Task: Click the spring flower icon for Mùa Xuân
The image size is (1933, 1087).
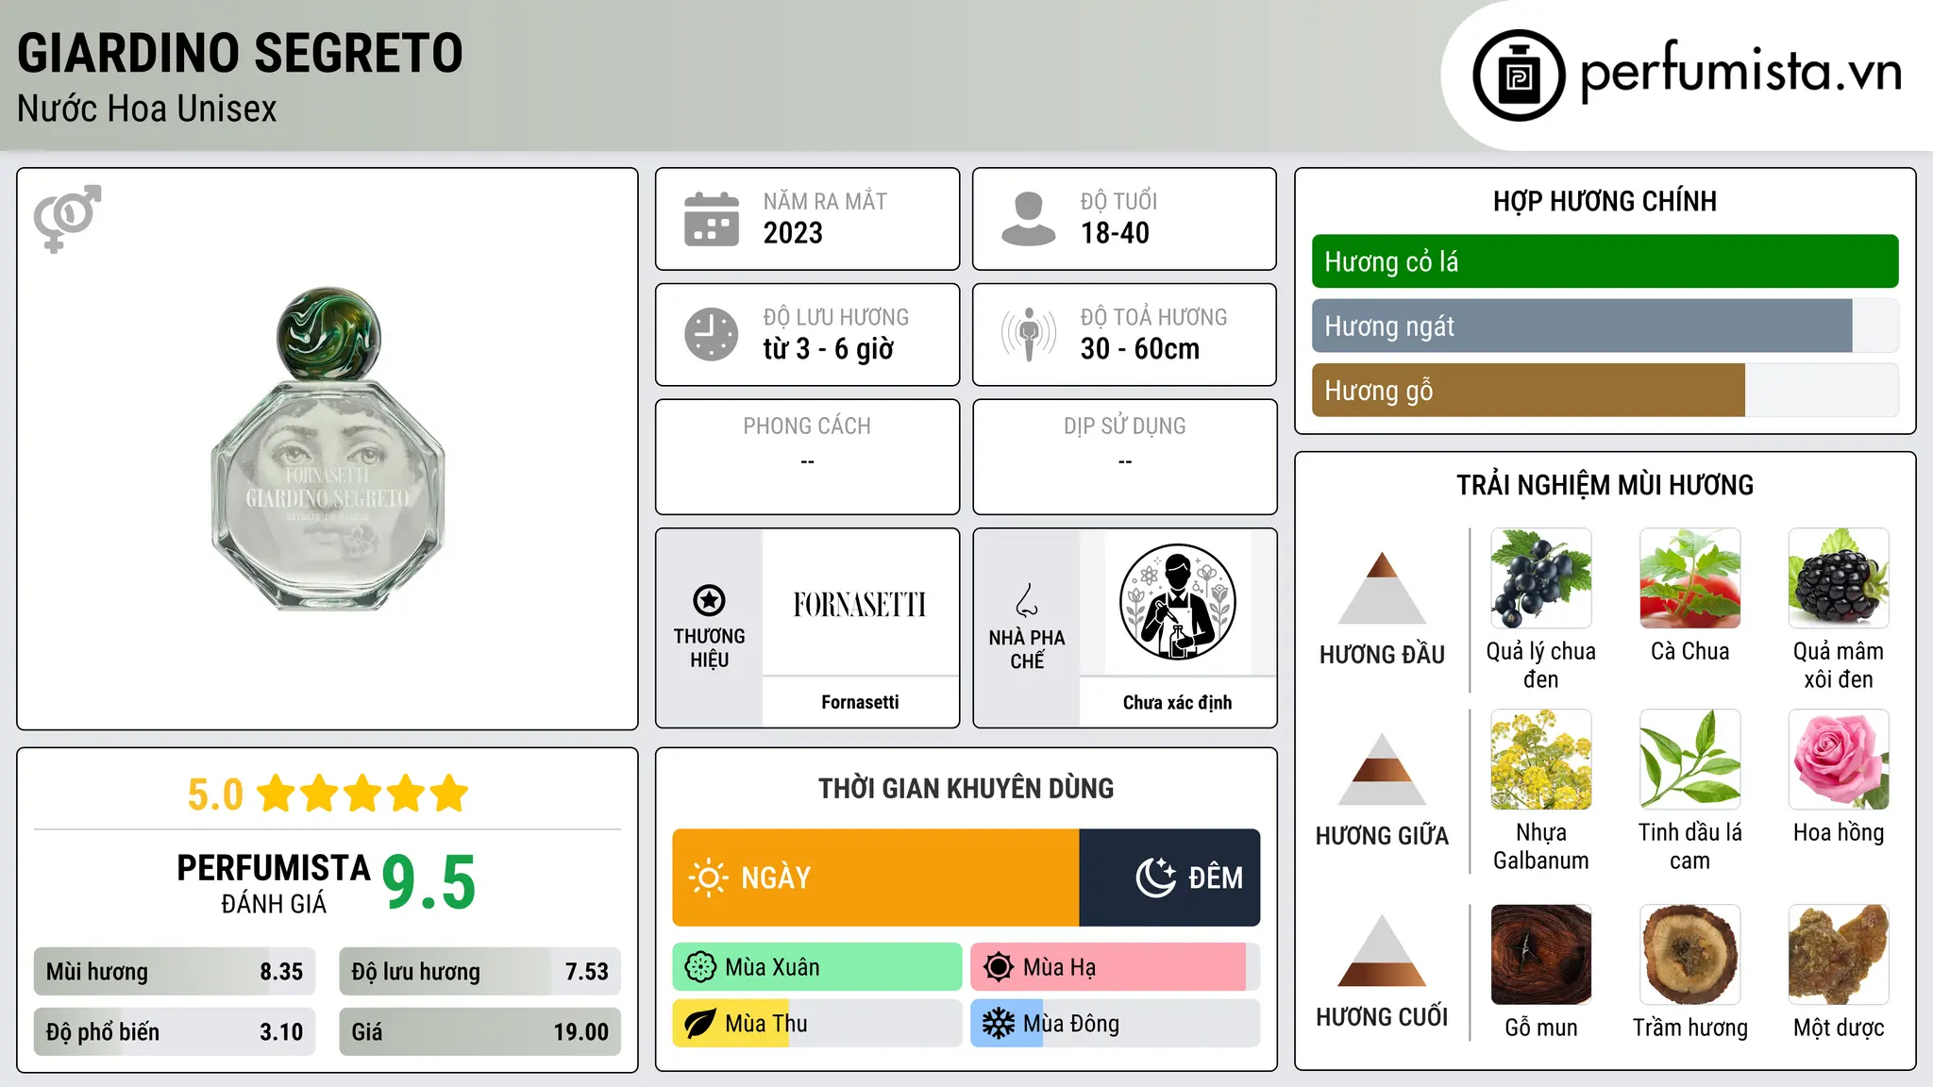Action: (x=700, y=967)
